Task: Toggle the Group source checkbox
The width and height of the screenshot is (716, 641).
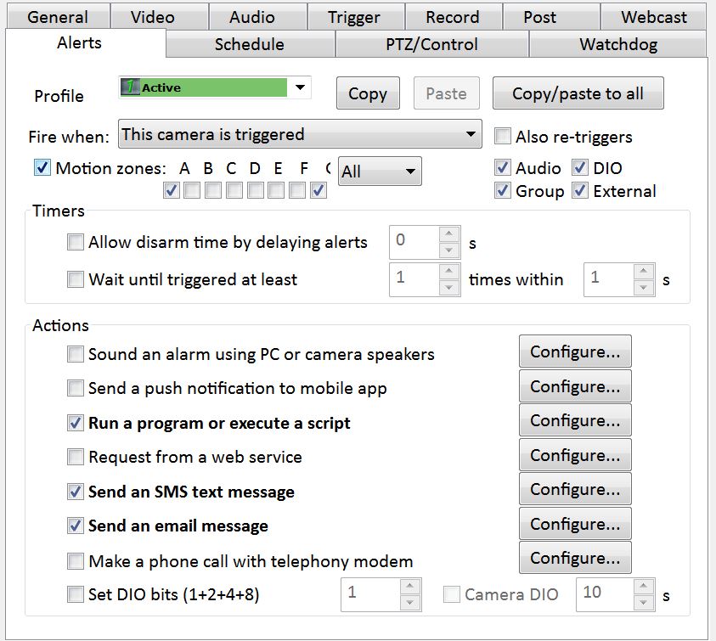Action: [x=503, y=190]
